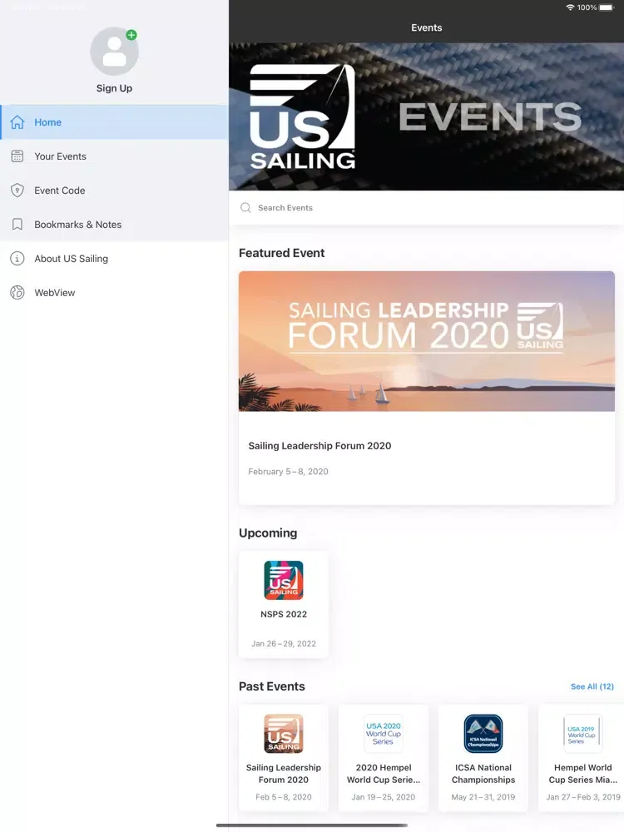624x832 pixels.
Task: Click the Home house icon
Action: click(x=17, y=122)
